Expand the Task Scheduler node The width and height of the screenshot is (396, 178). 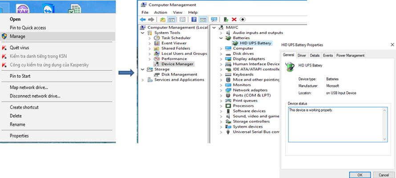click(x=150, y=38)
